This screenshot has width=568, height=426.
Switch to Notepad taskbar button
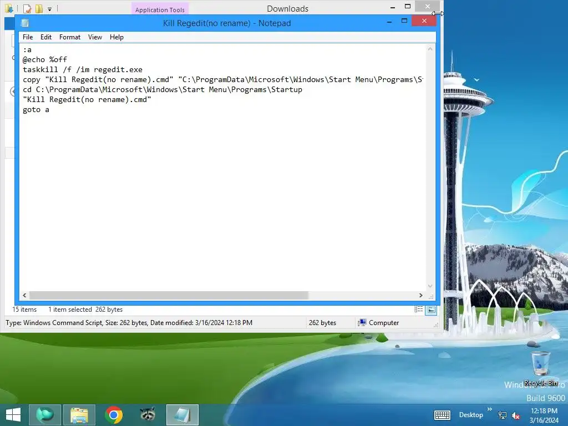point(182,415)
